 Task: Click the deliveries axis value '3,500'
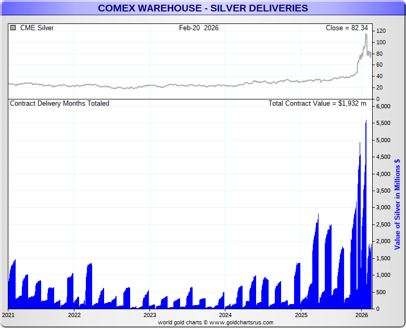click(x=383, y=191)
